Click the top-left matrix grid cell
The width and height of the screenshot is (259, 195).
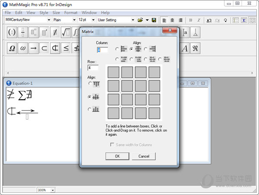point(113,72)
